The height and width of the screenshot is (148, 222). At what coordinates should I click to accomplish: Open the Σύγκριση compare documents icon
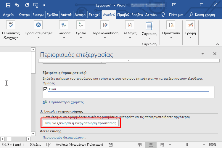click(x=149, y=26)
